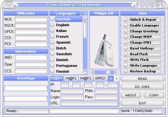The width and height of the screenshot is (168, 117).
Task: Click the NSCK code field
Action: pos(31,26)
